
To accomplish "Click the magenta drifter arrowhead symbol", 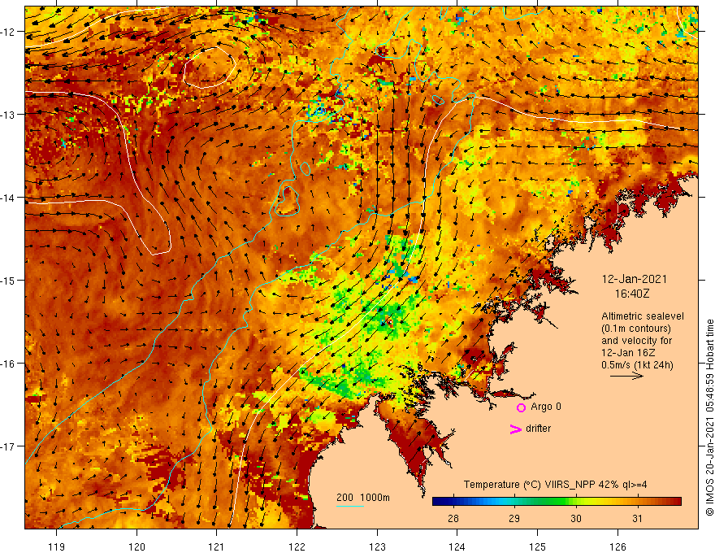I will pyautogui.click(x=515, y=429).
